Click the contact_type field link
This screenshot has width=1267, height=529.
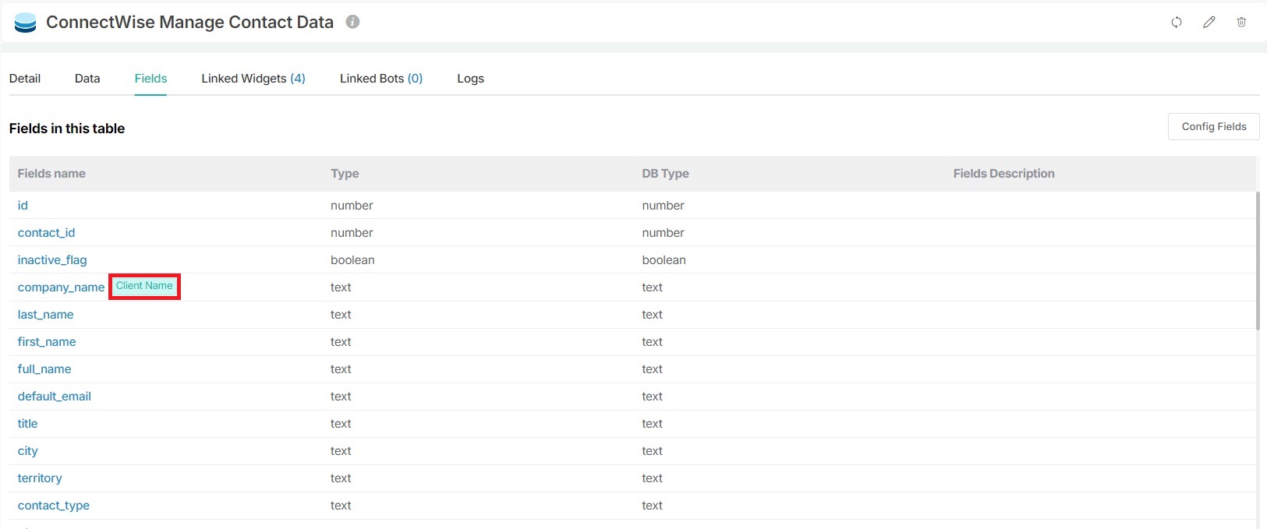click(54, 505)
